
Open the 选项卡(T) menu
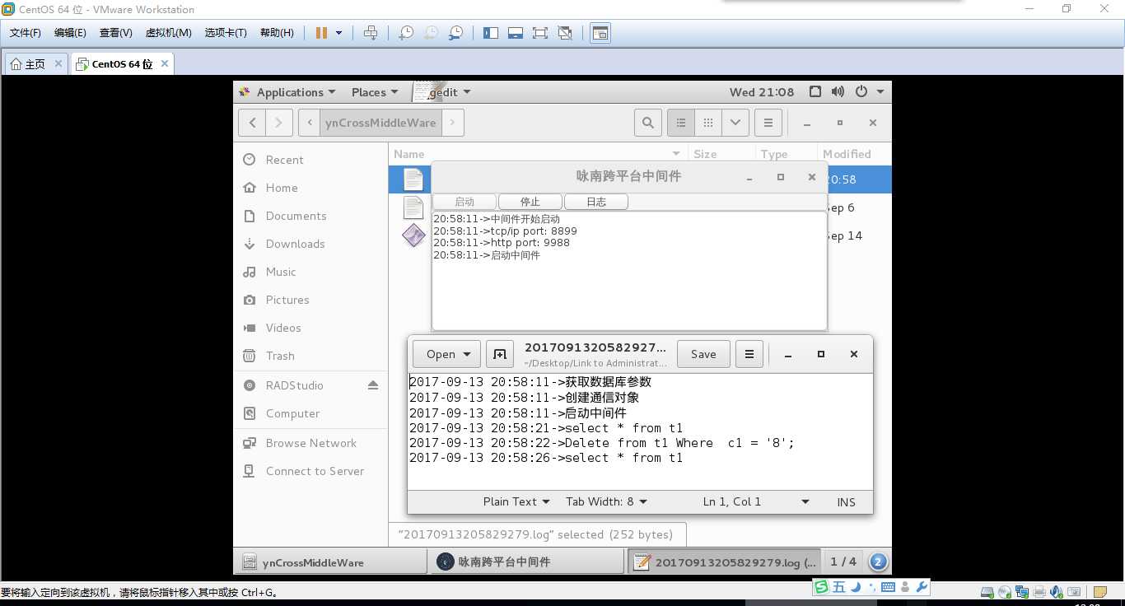(226, 33)
